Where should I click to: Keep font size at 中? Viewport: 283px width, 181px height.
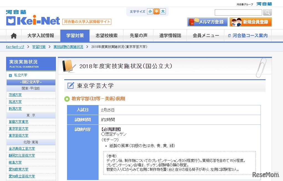(x=156, y=11)
